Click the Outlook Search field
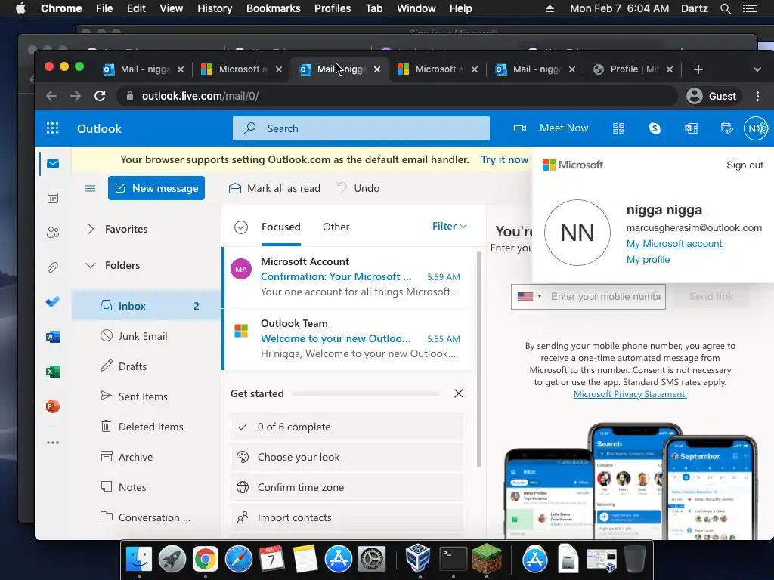 pos(361,128)
